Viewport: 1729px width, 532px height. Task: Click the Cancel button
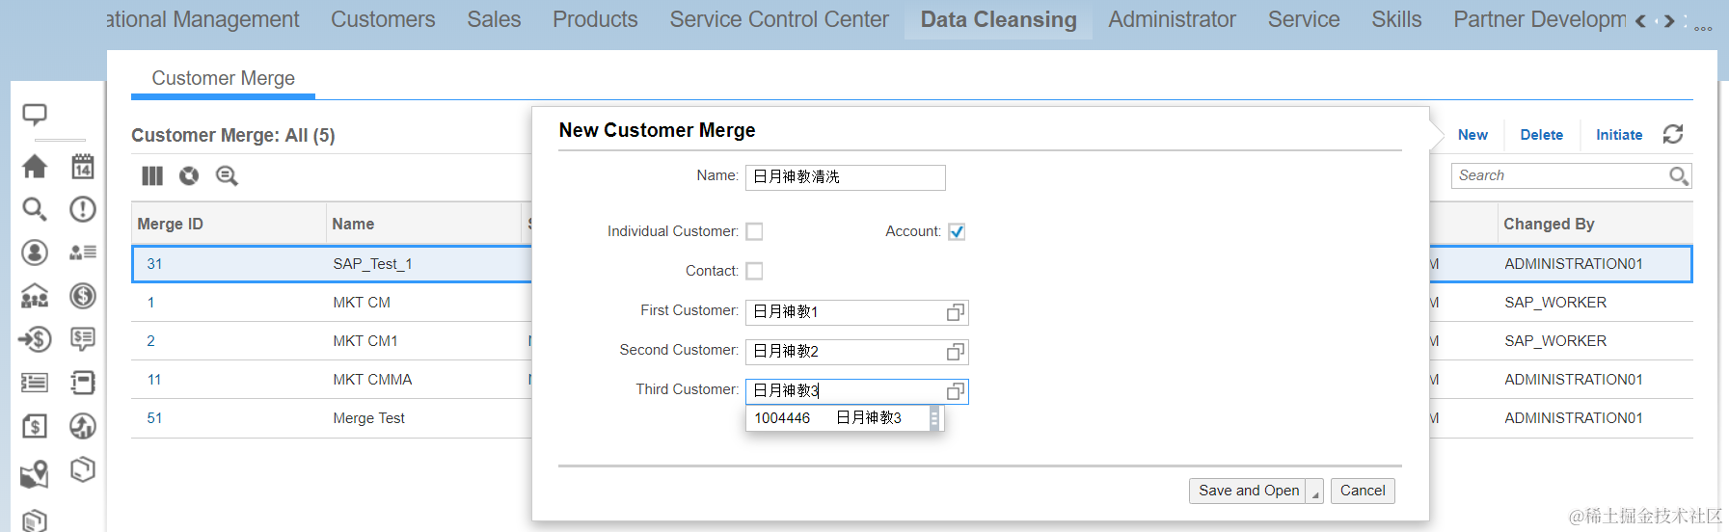1363,491
